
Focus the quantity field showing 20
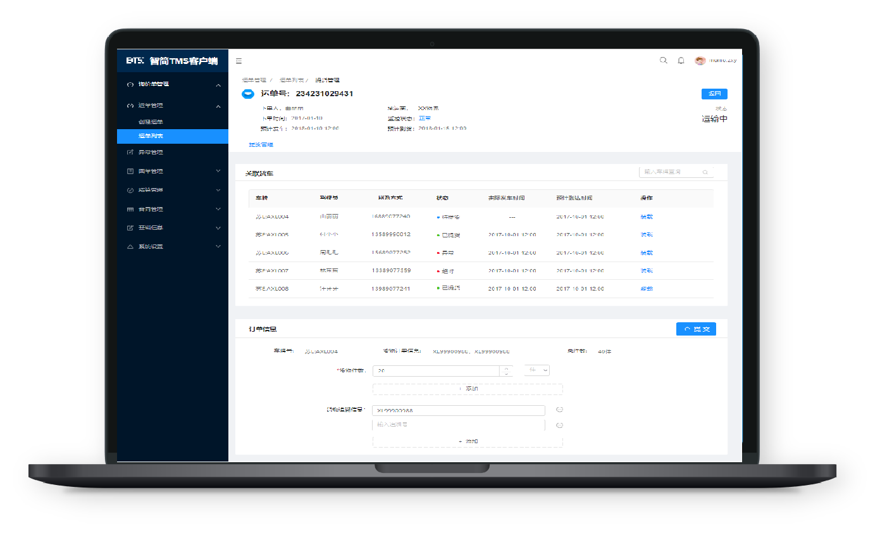click(x=437, y=370)
